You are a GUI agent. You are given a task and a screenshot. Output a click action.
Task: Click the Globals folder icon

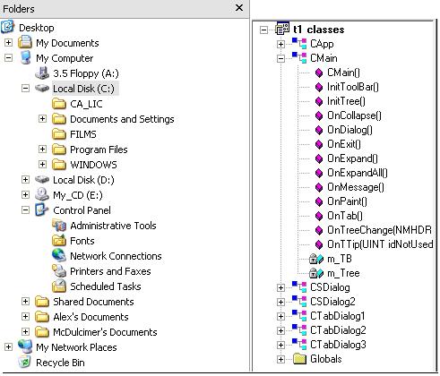point(299,359)
